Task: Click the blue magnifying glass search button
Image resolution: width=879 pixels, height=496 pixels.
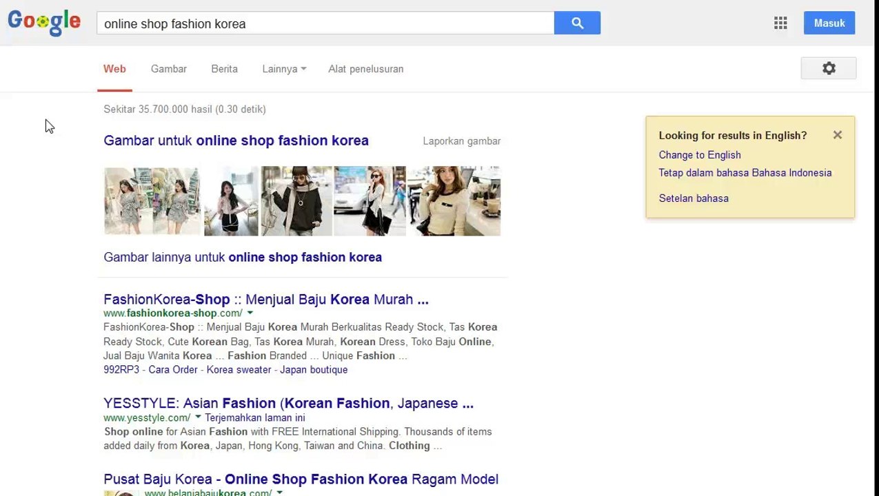Action: click(577, 23)
